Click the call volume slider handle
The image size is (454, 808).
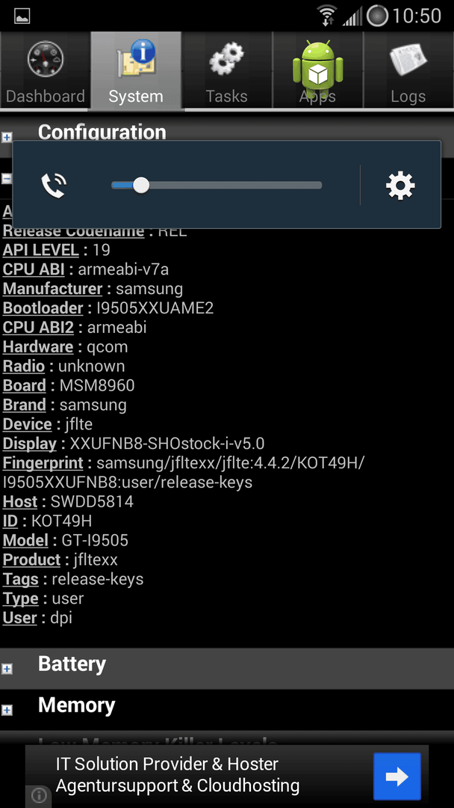(x=141, y=186)
